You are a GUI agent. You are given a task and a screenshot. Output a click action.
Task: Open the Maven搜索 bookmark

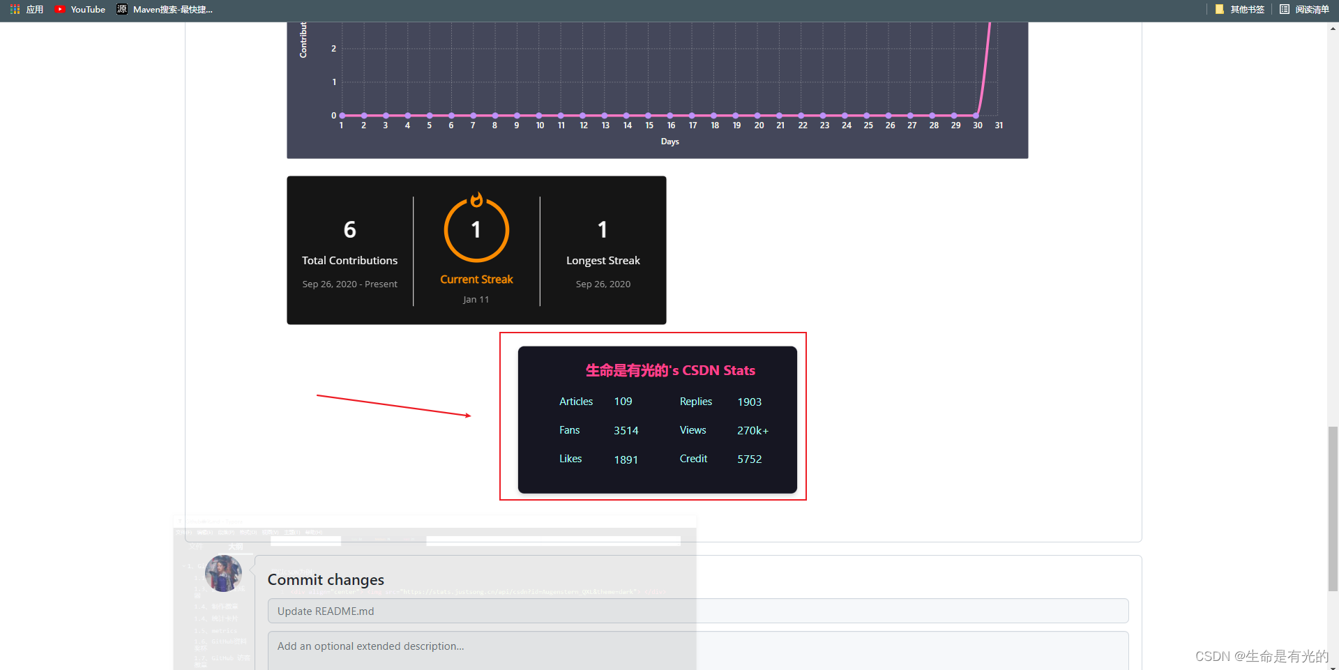pos(165,9)
